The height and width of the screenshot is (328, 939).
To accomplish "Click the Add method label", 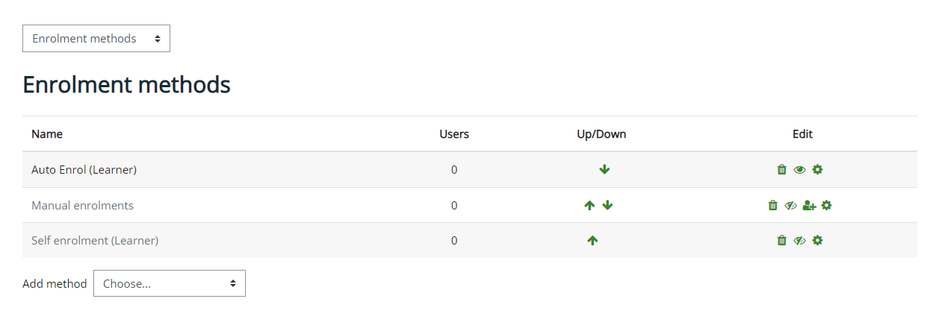I will [55, 283].
